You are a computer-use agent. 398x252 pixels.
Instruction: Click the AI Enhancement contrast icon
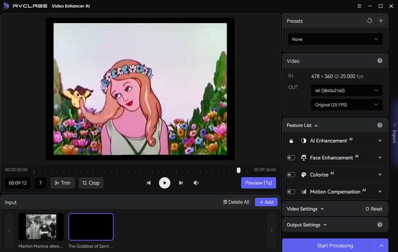click(303, 141)
